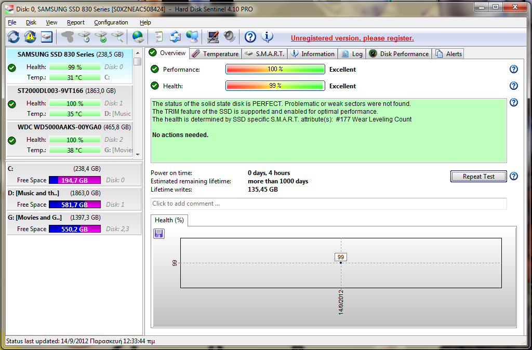The height and width of the screenshot is (350, 532).
Task: Click the 99 data point on health graph
Action: 341,263
